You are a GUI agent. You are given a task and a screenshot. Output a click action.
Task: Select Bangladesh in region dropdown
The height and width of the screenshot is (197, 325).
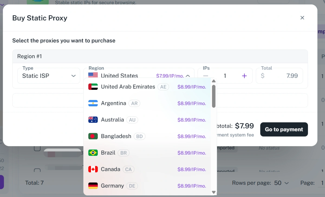[147, 136]
